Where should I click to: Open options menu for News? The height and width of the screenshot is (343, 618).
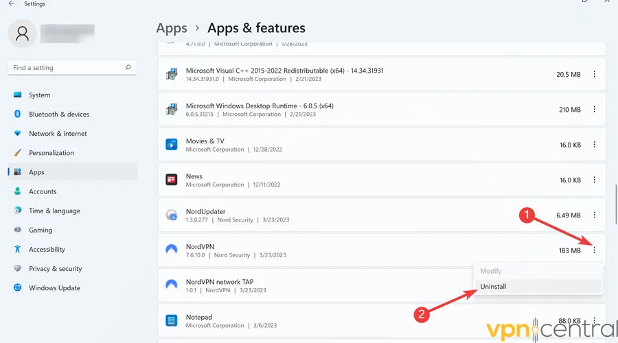tap(595, 180)
